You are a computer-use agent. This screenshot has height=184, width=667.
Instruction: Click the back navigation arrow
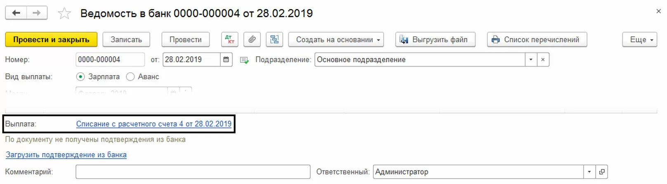pyautogui.click(x=16, y=13)
